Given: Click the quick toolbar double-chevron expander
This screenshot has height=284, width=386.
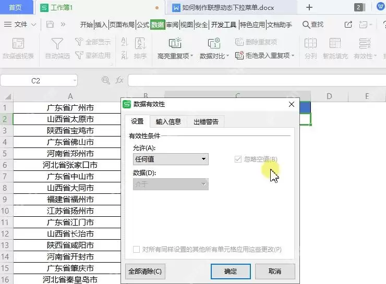Looking at the screenshot, I should [63, 24].
